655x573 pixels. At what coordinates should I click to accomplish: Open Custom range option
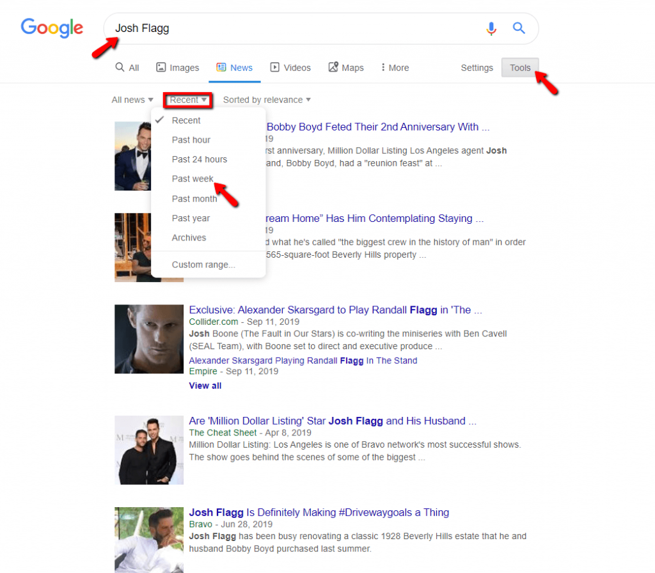tap(208, 265)
